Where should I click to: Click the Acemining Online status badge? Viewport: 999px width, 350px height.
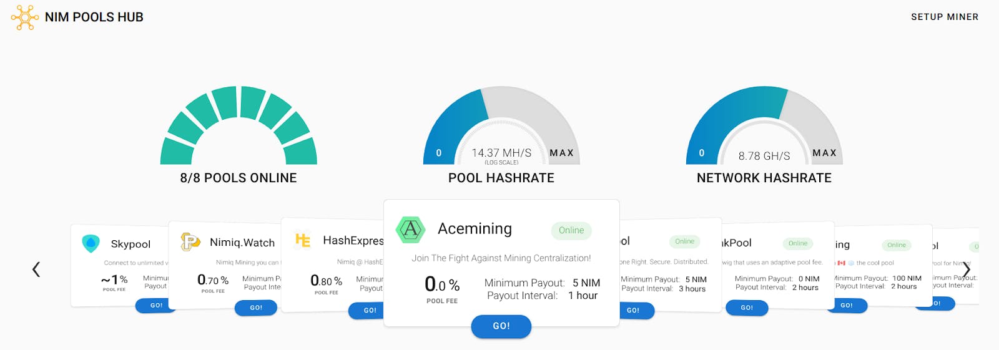(x=571, y=230)
